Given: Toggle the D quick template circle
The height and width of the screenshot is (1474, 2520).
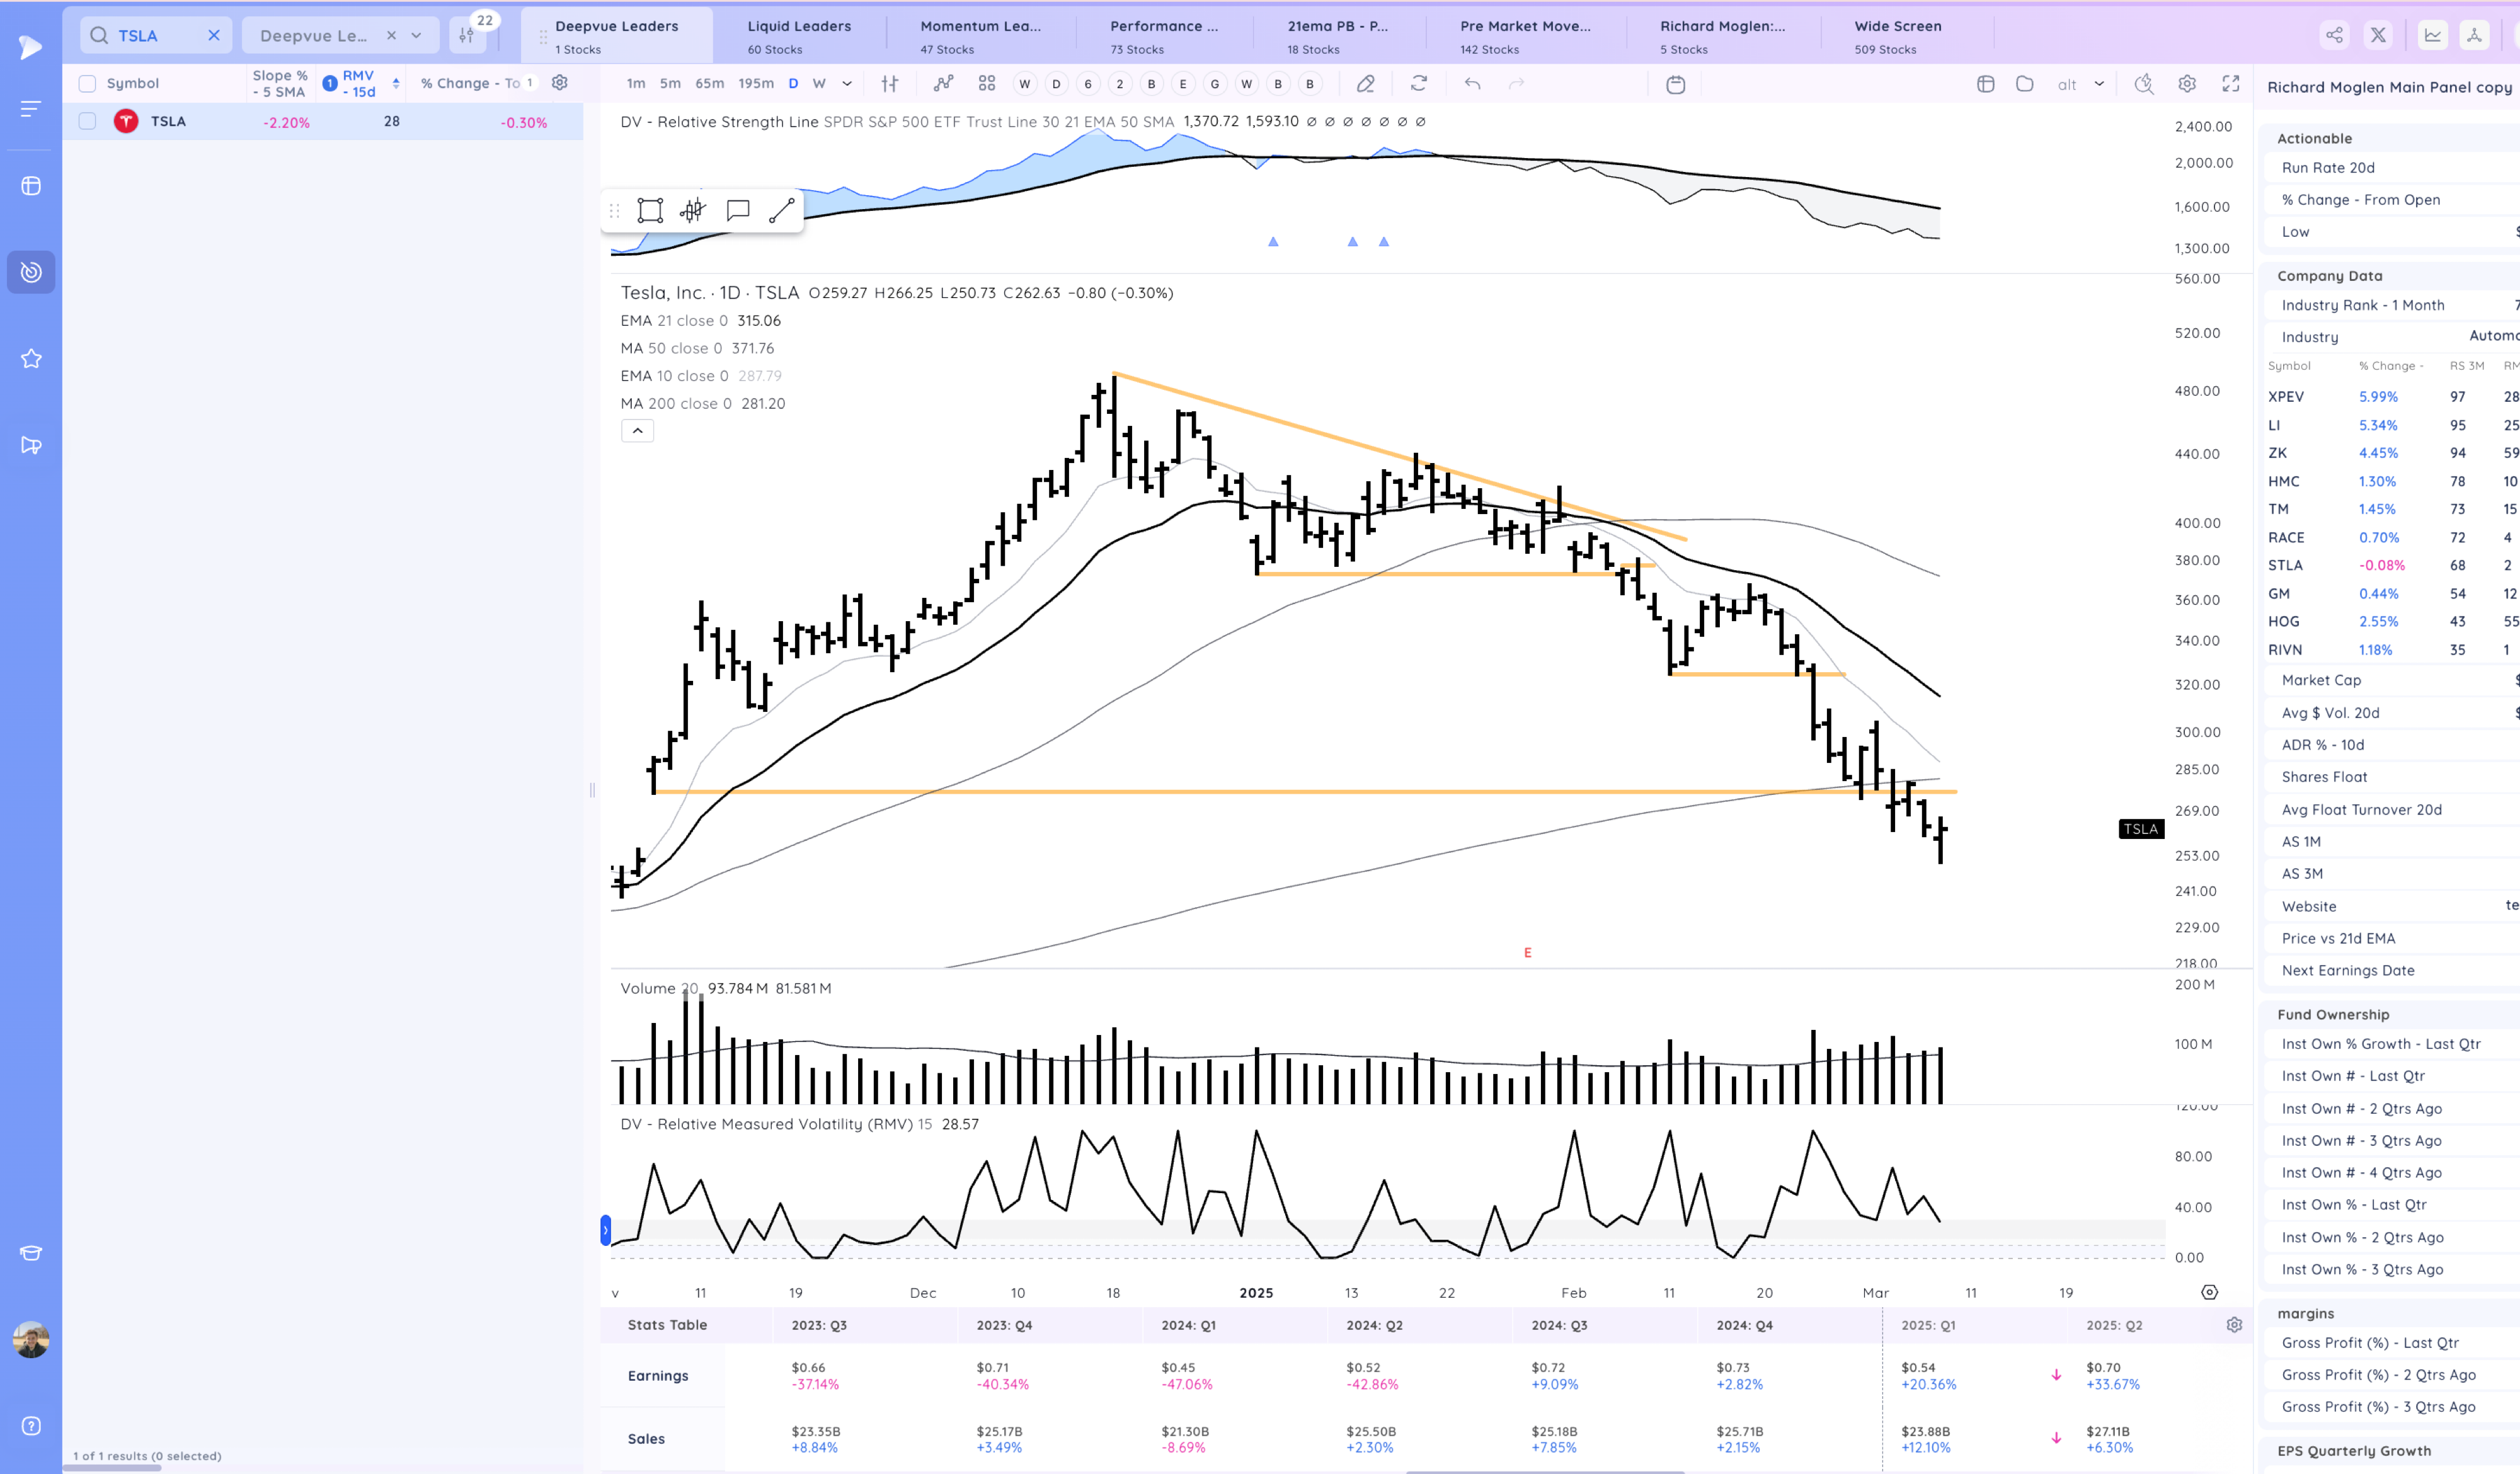Looking at the screenshot, I should pos(1056,84).
